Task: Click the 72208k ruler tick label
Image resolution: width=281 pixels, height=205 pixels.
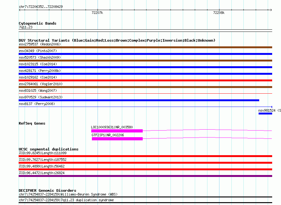Action: tap(218, 13)
